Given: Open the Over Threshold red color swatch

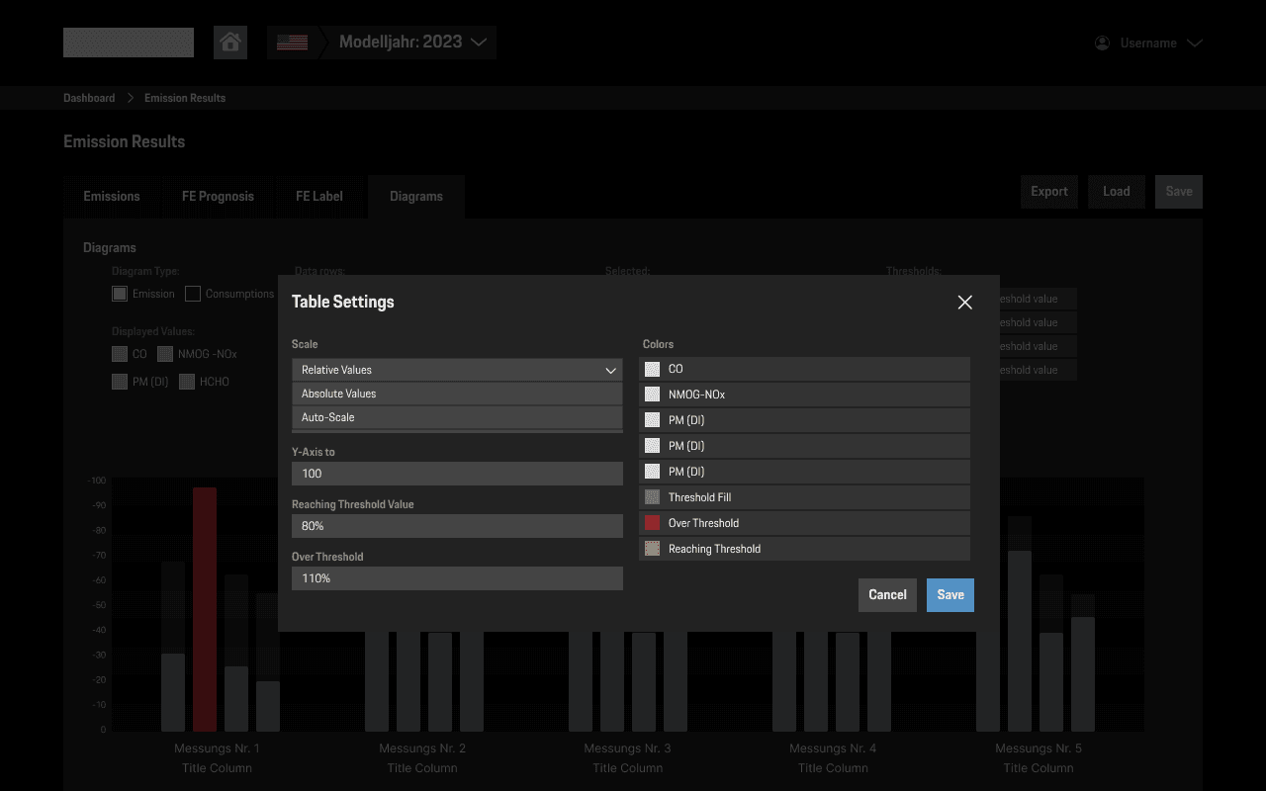Looking at the screenshot, I should (652, 522).
